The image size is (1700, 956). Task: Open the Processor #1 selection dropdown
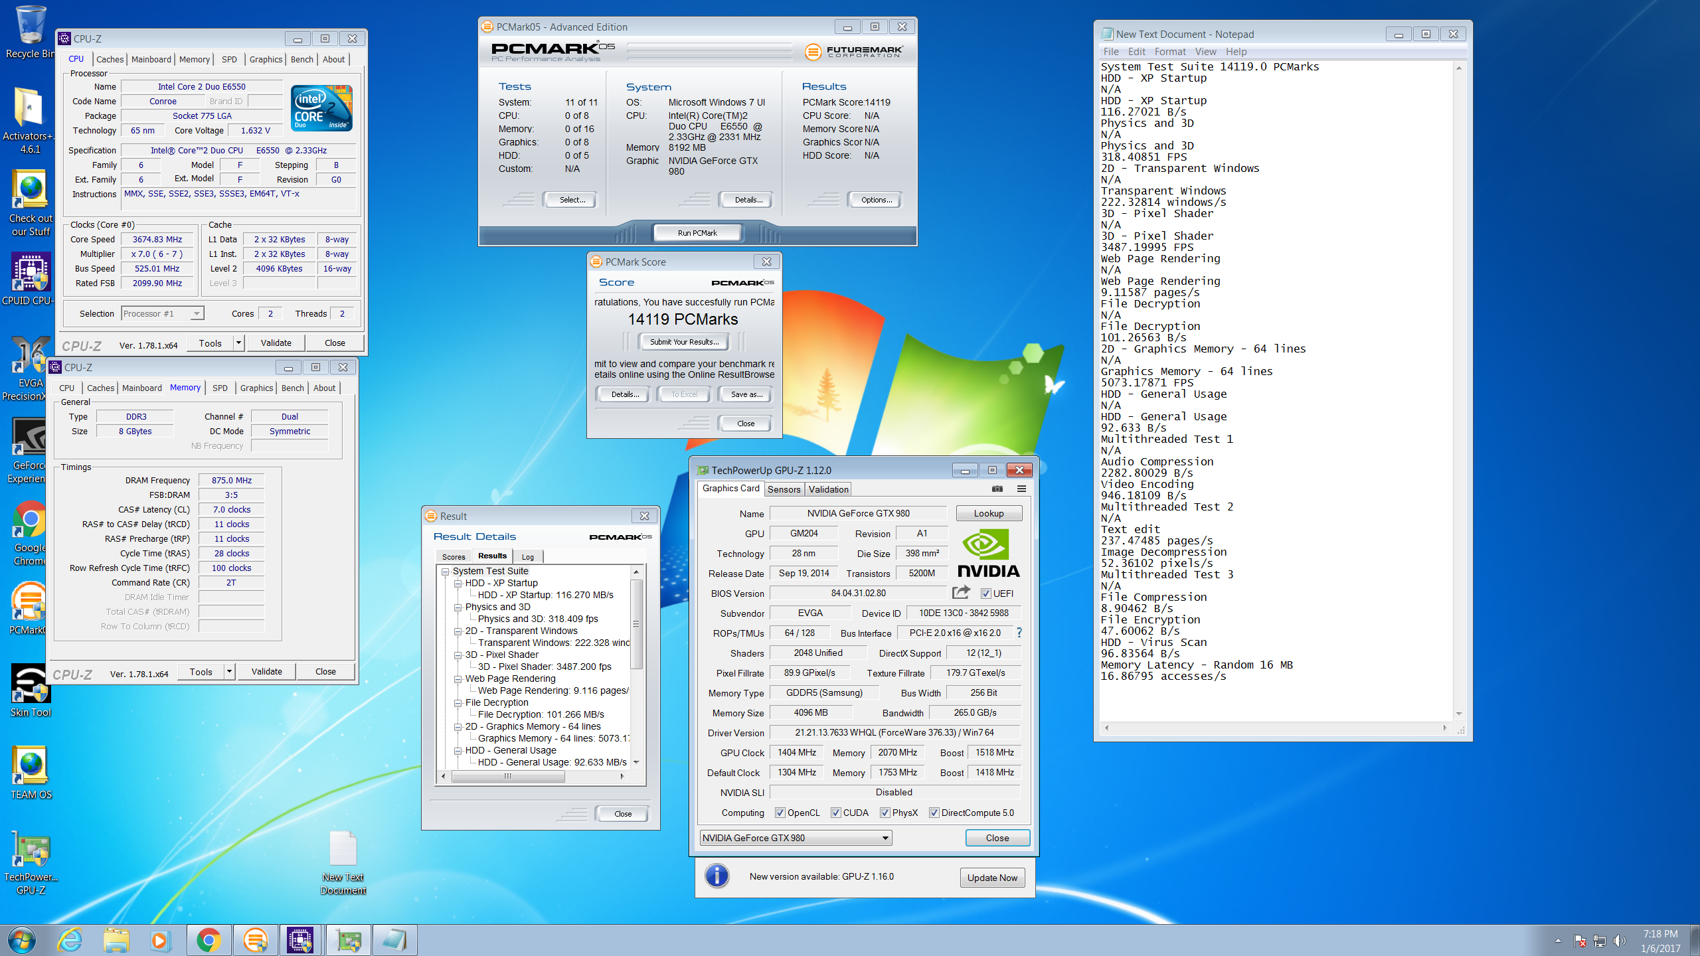click(163, 313)
